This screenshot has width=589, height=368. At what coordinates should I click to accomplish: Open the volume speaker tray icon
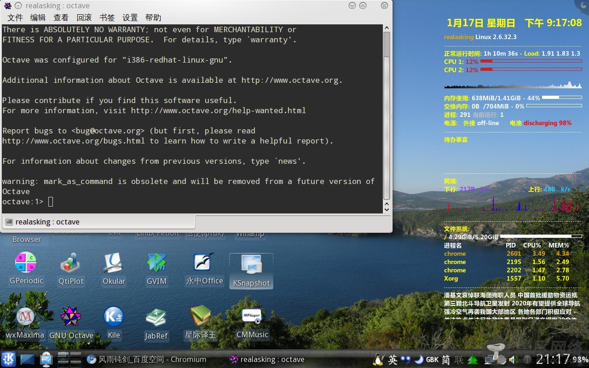coord(514,360)
